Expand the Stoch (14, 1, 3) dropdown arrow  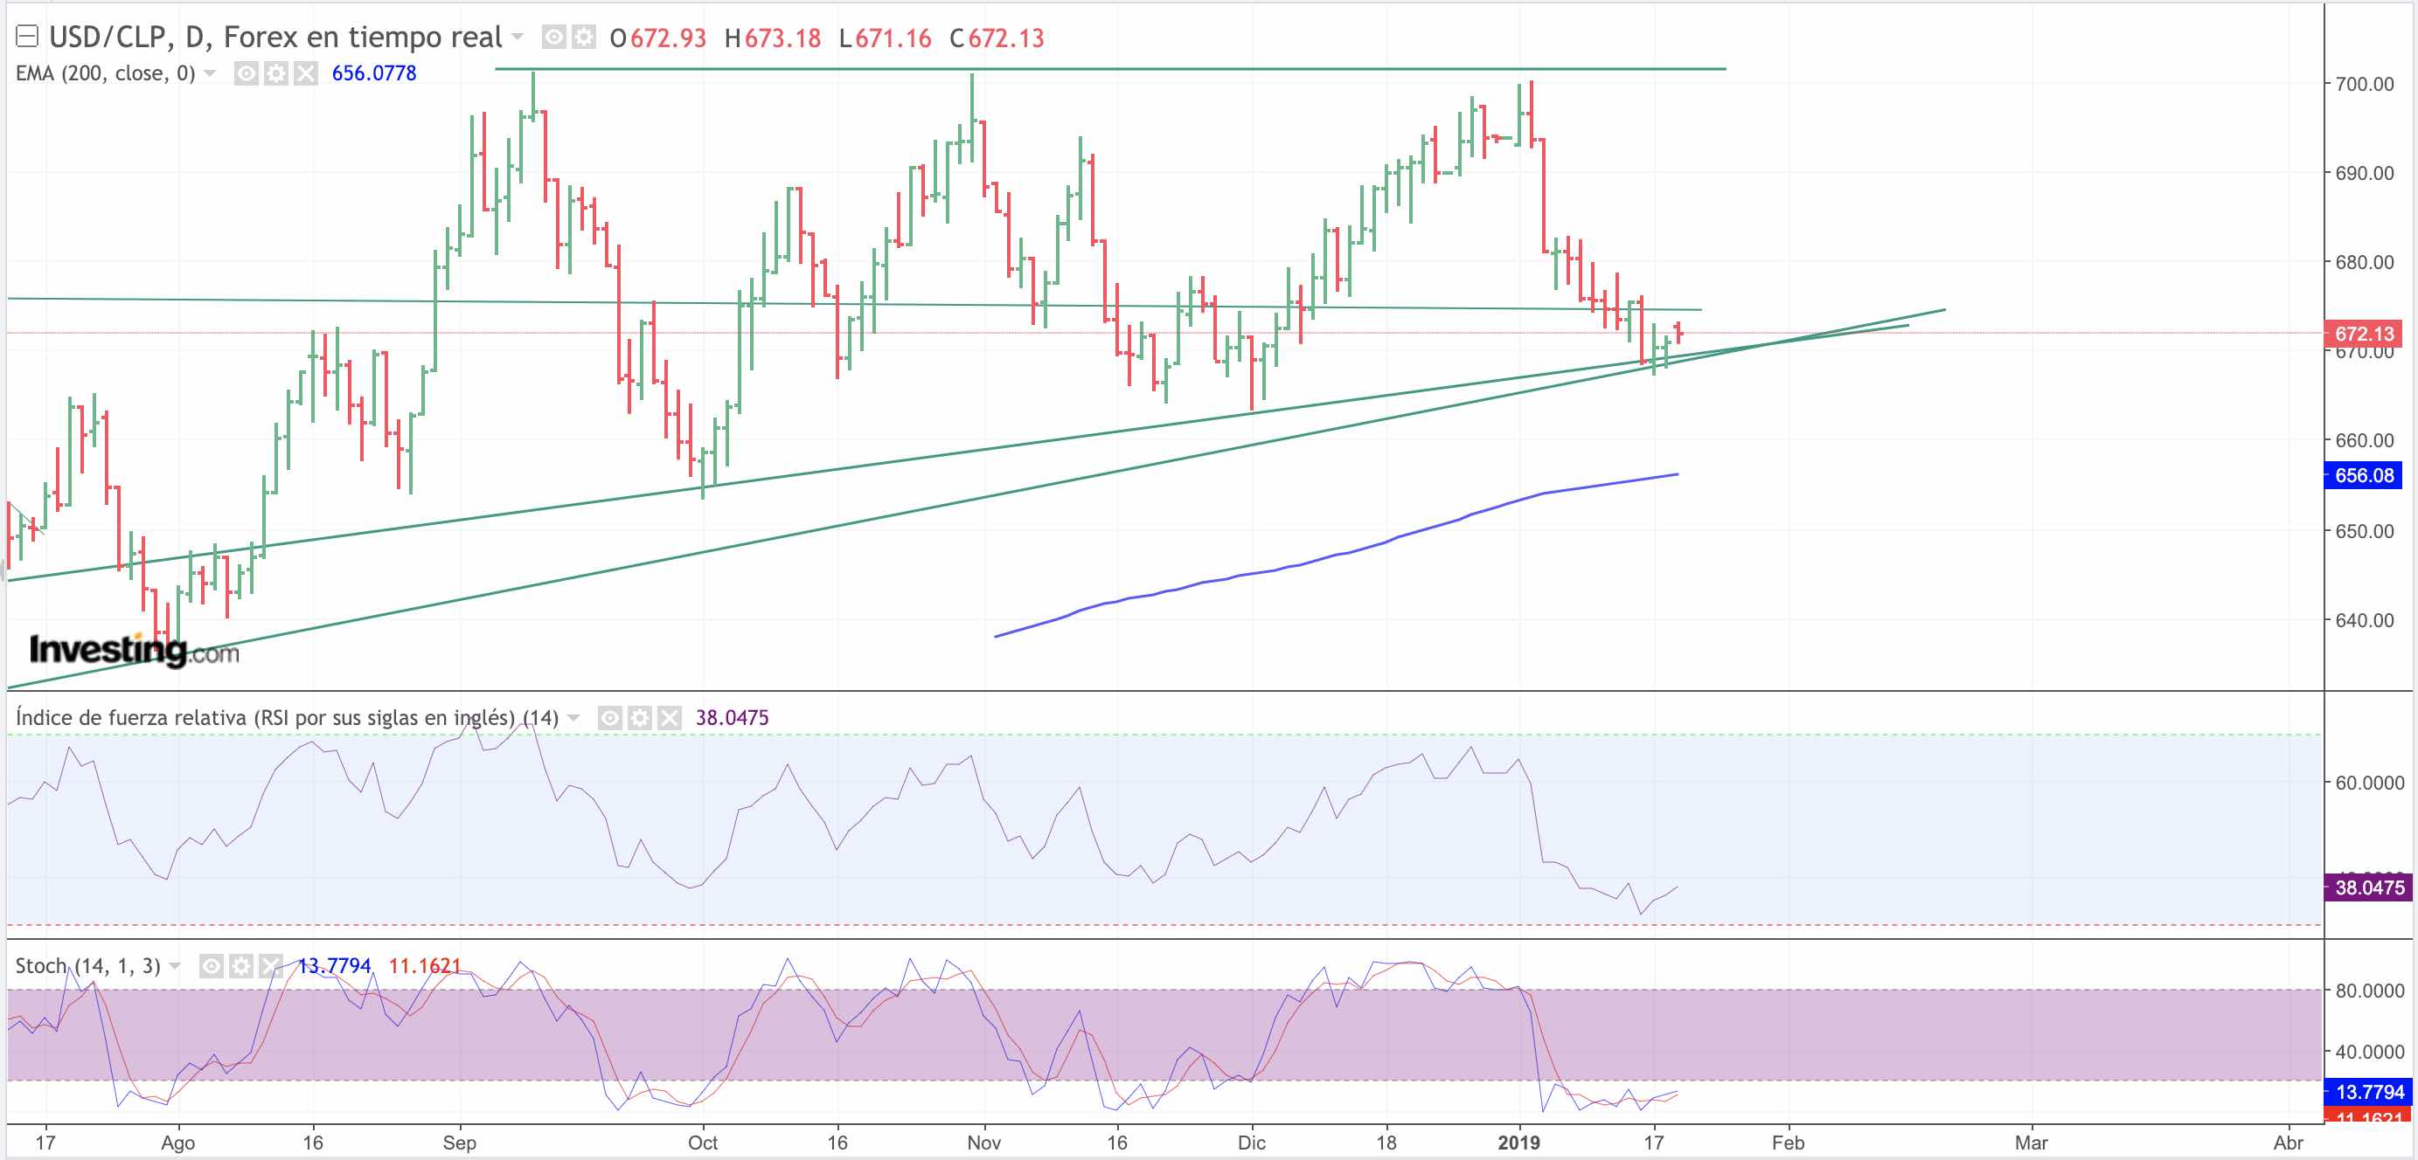point(175,965)
